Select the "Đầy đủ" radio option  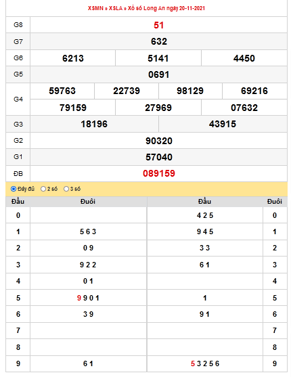[14, 189]
